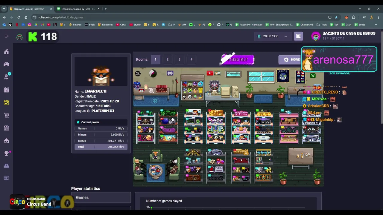This screenshot has height=215, width=383.
Task: Open the gamepad games icon in sidebar
Action: tap(6, 64)
